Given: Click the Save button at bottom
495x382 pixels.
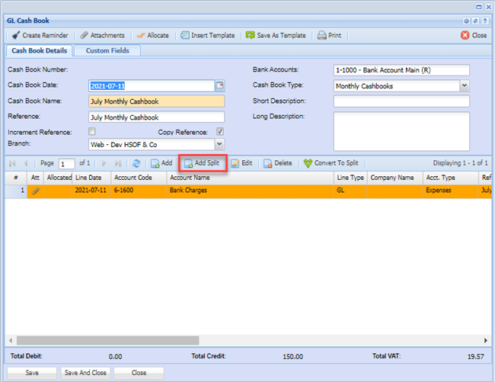Looking at the screenshot, I should (32, 373).
